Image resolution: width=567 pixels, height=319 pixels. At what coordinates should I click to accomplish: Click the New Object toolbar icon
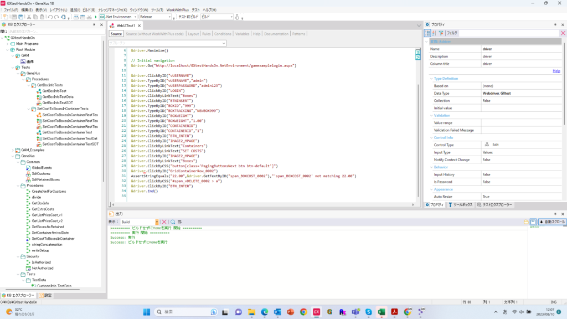point(6,17)
